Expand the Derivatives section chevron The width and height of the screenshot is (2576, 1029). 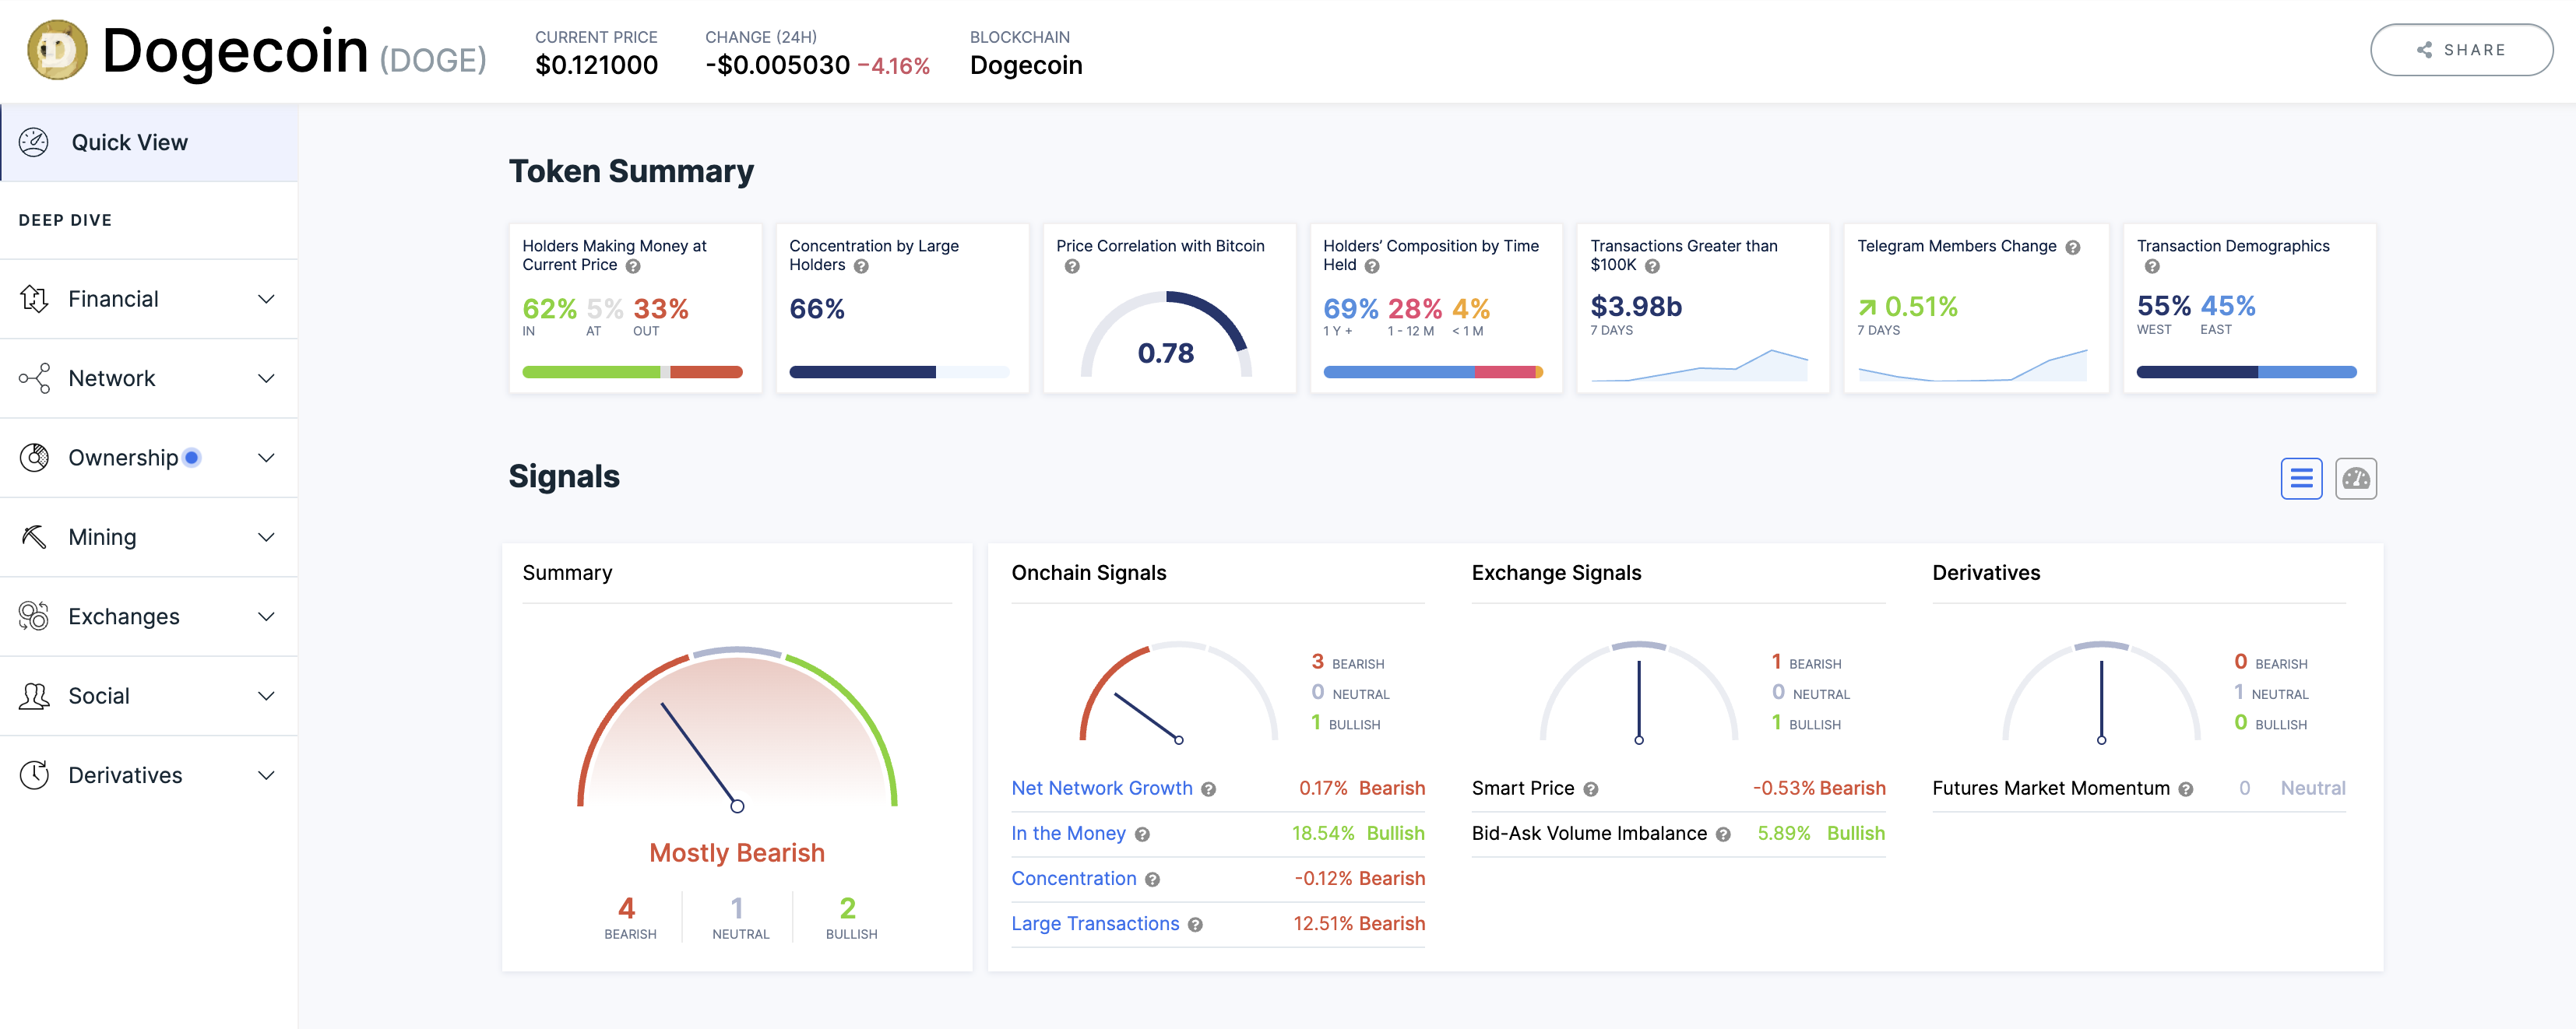pos(266,775)
